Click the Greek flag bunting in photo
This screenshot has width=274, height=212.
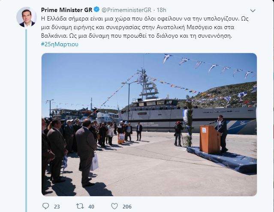[209, 66]
